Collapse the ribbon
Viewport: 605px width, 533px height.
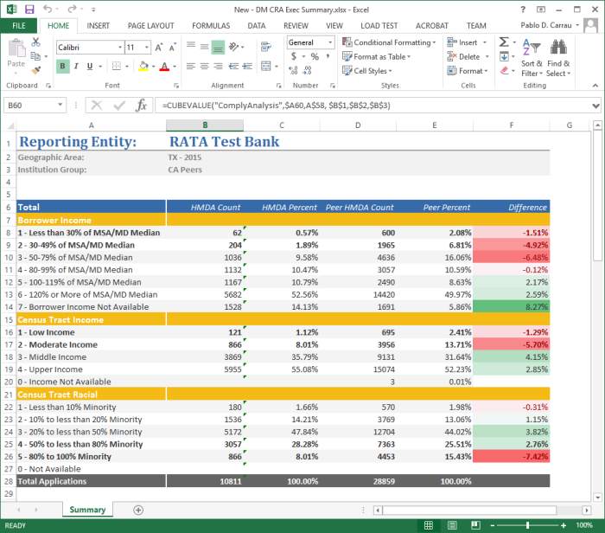tap(595, 86)
